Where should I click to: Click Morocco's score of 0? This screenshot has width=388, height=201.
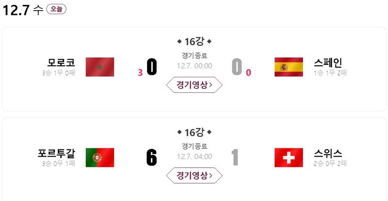pos(152,67)
